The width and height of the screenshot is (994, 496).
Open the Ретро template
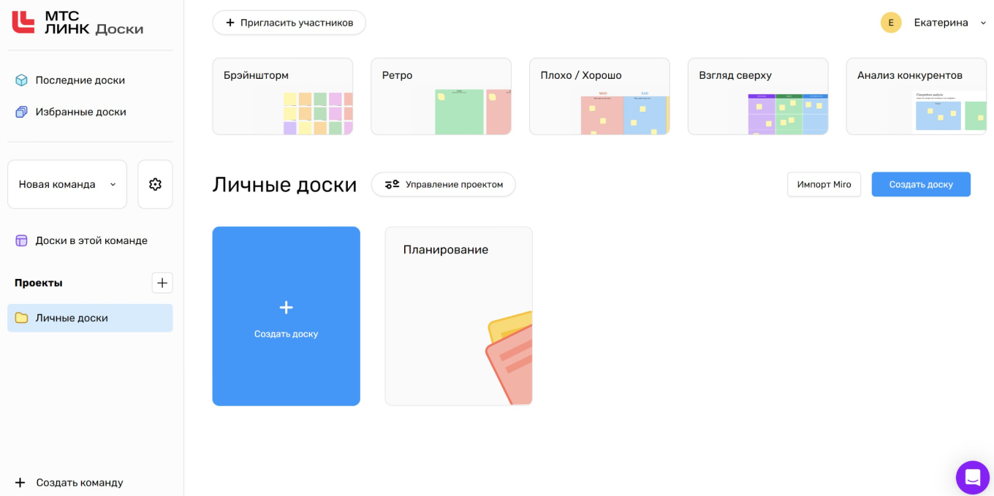click(x=441, y=96)
